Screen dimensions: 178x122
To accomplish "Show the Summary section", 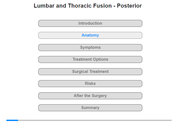I will tap(90, 108).
